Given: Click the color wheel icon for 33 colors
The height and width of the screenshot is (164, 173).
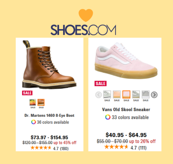Looking at the screenshot, I should tap(108, 117).
